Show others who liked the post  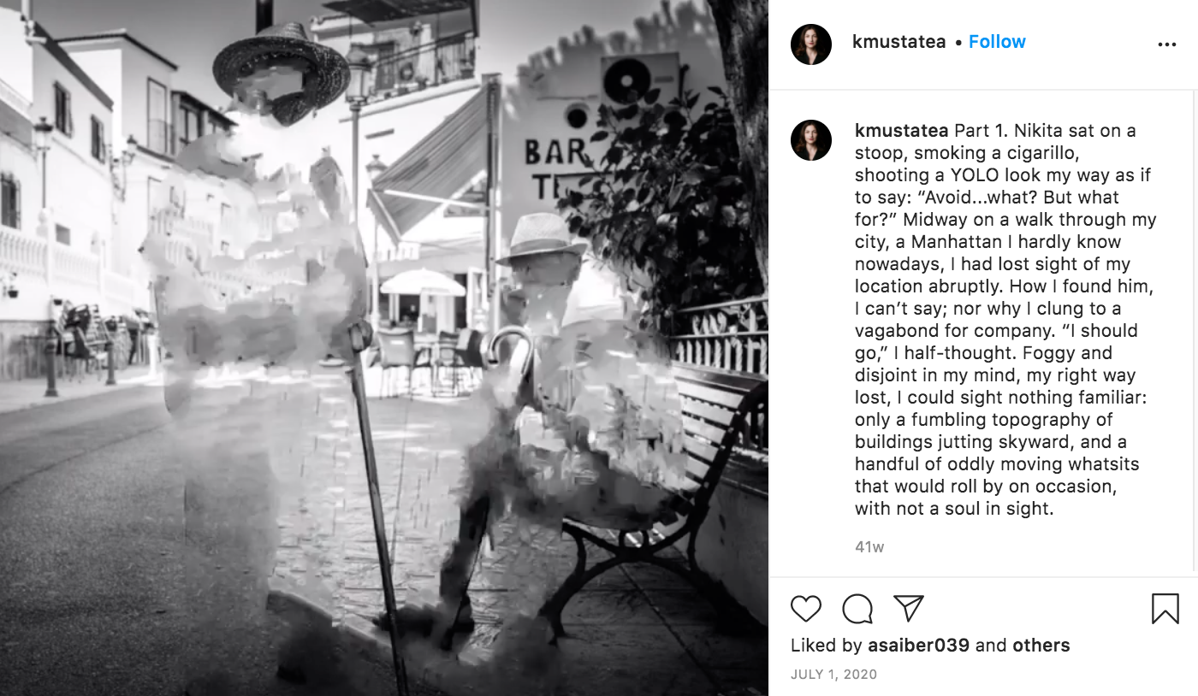pos(1041,646)
